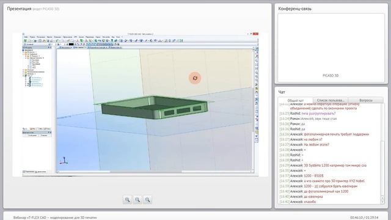
Task: Click the first green icon in T-FLEX toolbar
Action: [25, 41]
